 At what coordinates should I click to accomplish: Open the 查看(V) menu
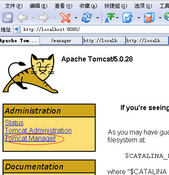click(x=63, y=6)
